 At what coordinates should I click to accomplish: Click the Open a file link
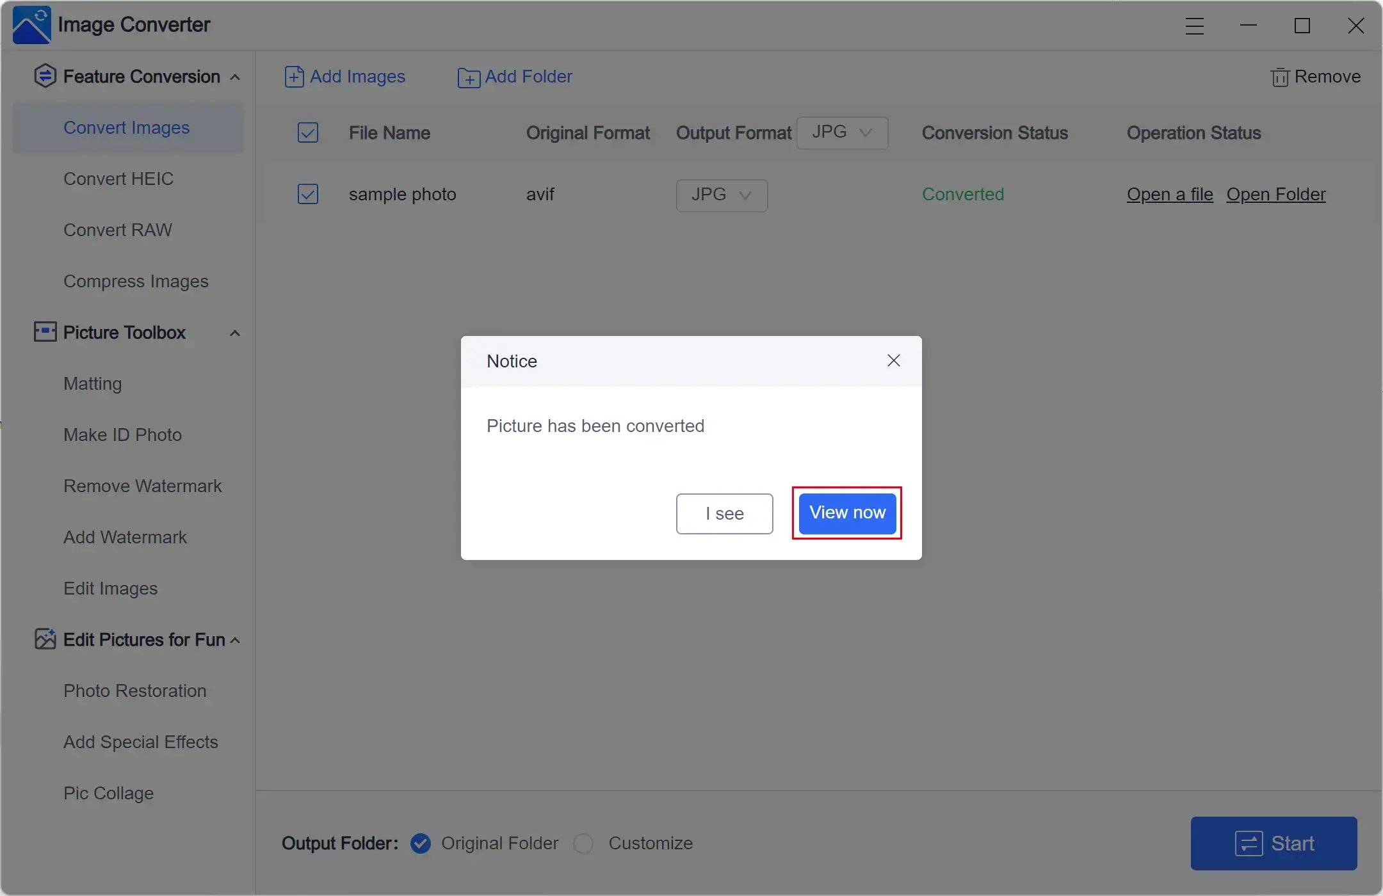pyautogui.click(x=1170, y=193)
